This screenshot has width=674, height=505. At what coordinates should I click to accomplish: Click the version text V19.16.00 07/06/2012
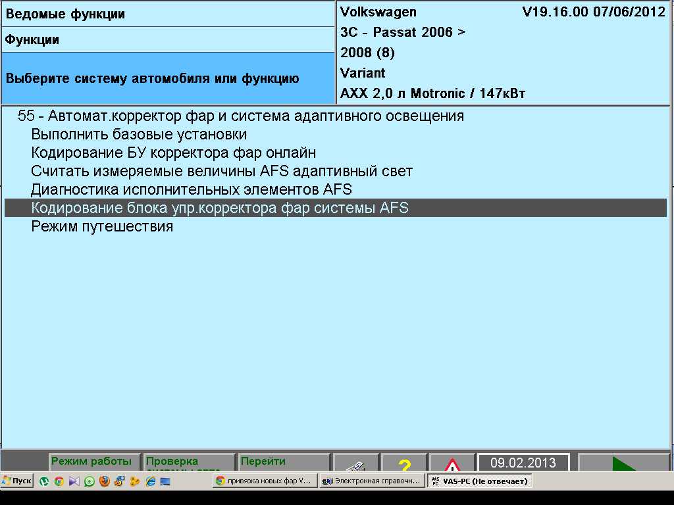click(x=594, y=12)
